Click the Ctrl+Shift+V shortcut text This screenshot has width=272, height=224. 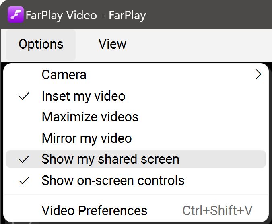pyautogui.click(x=217, y=210)
